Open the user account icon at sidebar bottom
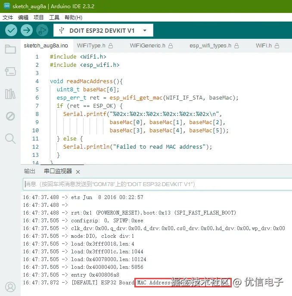 click(x=10, y=287)
